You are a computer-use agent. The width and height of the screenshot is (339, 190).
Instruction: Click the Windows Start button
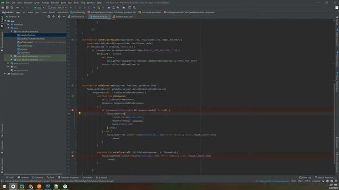(4, 186)
